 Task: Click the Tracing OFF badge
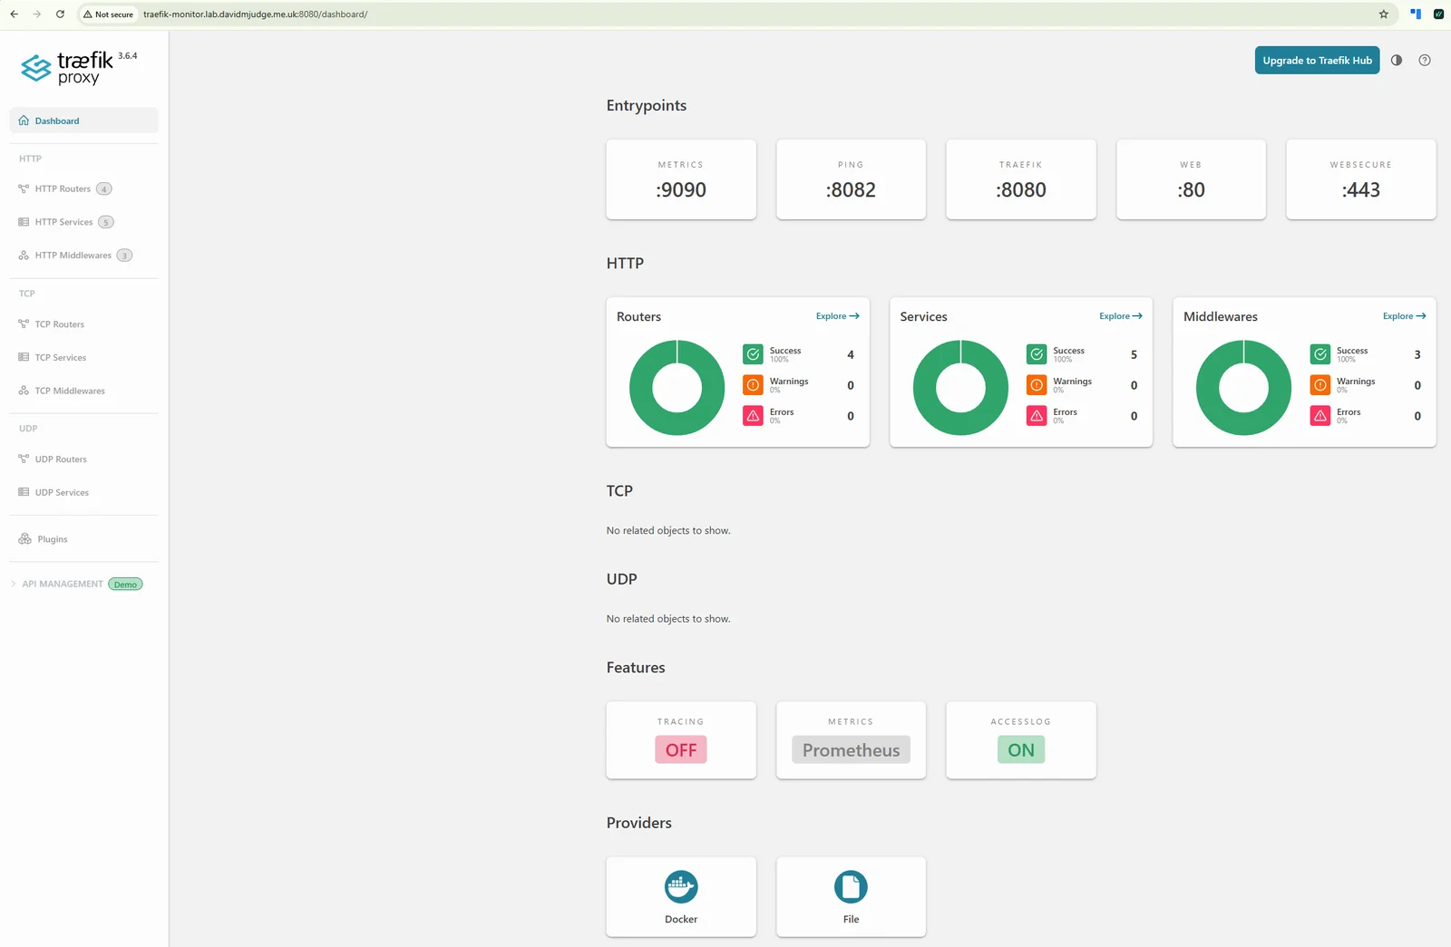click(x=681, y=749)
